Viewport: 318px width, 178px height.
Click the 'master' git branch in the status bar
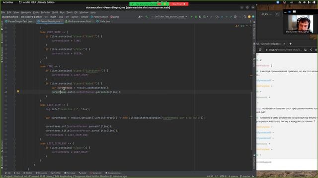pyautogui.click(x=245, y=177)
